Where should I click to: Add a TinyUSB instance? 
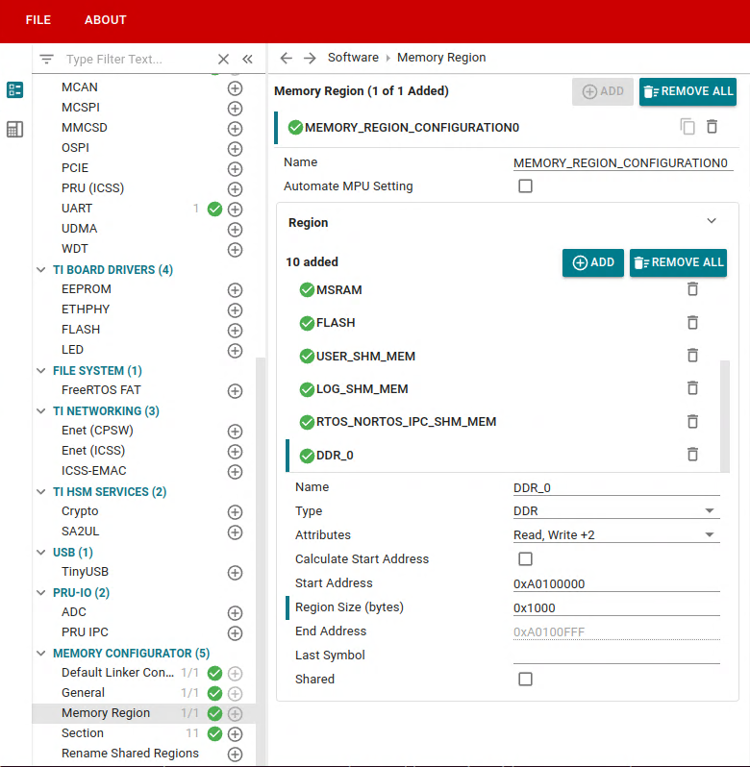click(x=235, y=573)
